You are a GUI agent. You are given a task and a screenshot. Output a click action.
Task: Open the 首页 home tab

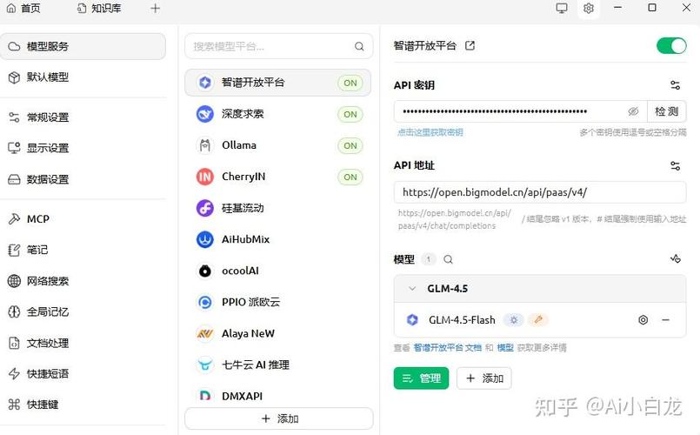click(23, 8)
